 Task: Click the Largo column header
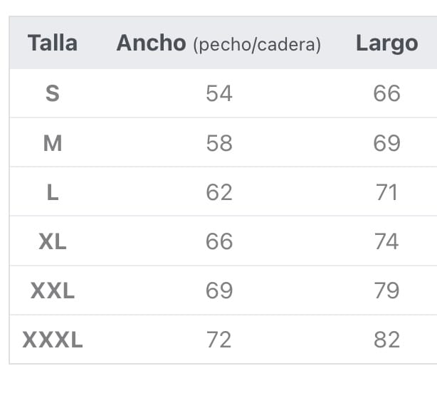point(386,43)
